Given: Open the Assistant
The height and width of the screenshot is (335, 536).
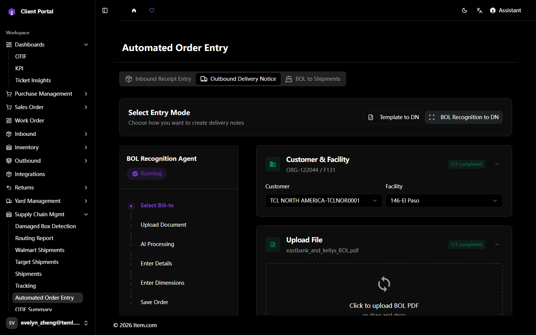Looking at the screenshot, I should [505, 10].
